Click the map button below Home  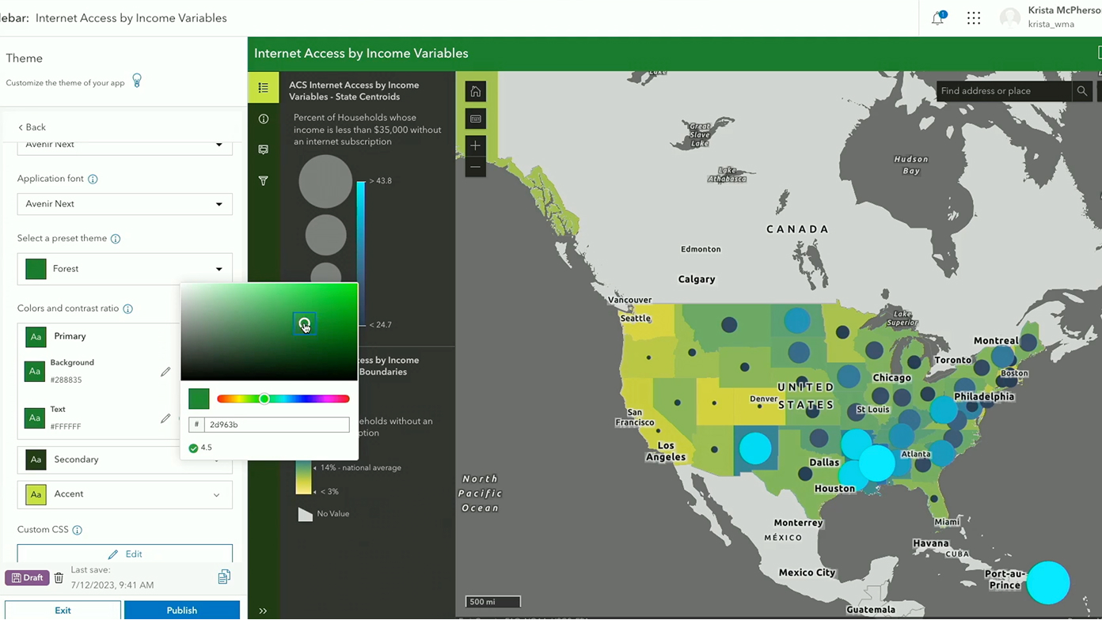(476, 119)
